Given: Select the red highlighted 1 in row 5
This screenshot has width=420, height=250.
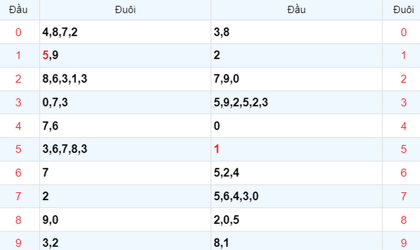Looking at the screenshot, I should click(x=217, y=149).
